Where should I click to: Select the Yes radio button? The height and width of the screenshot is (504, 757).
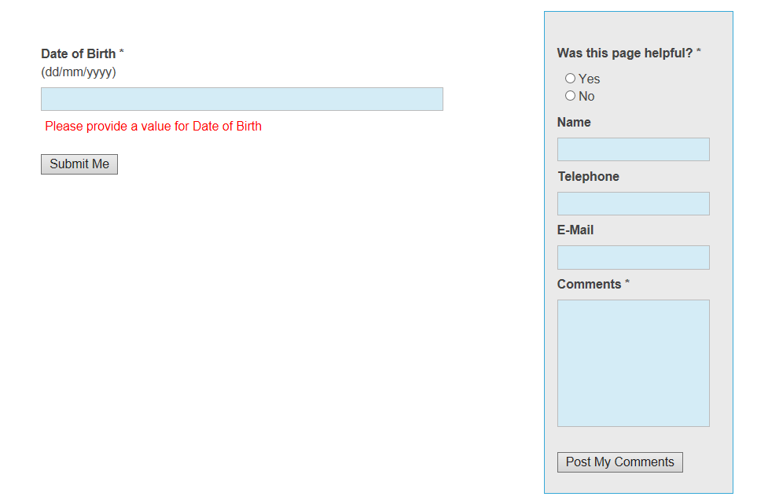click(570, 78)
